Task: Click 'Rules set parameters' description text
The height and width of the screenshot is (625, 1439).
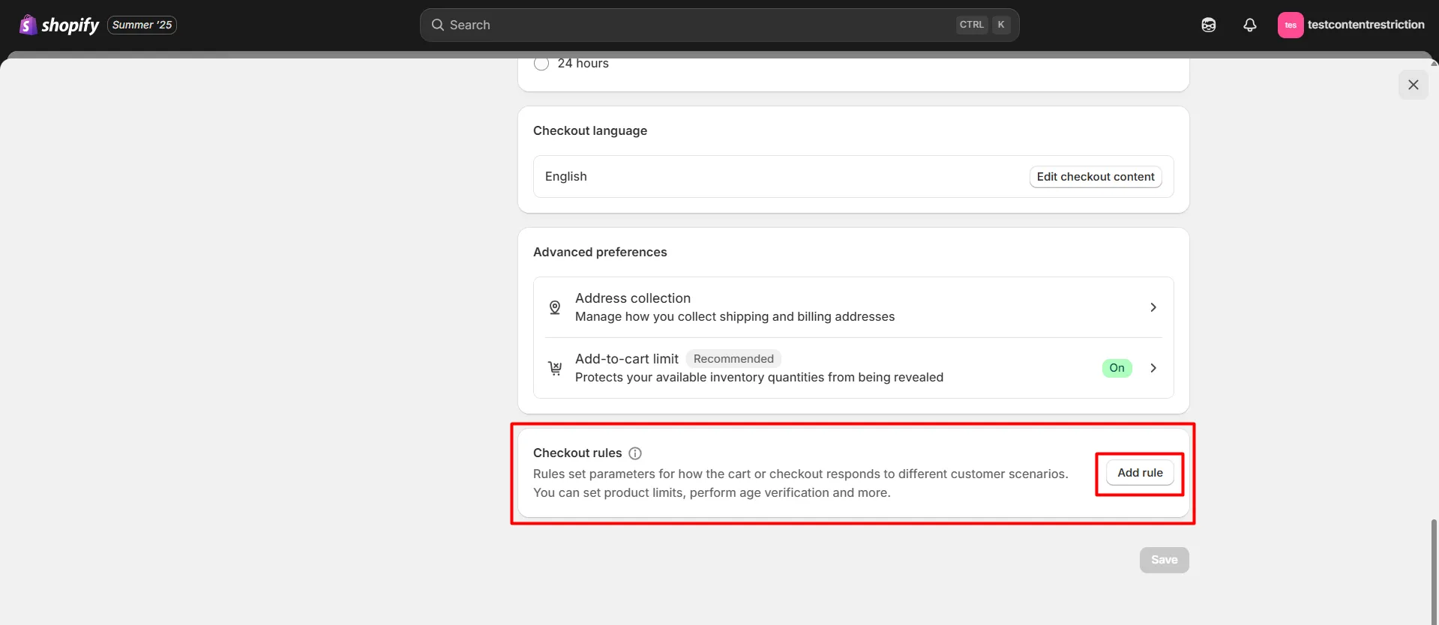Action: pyautogui.click(x=801, y=483)
